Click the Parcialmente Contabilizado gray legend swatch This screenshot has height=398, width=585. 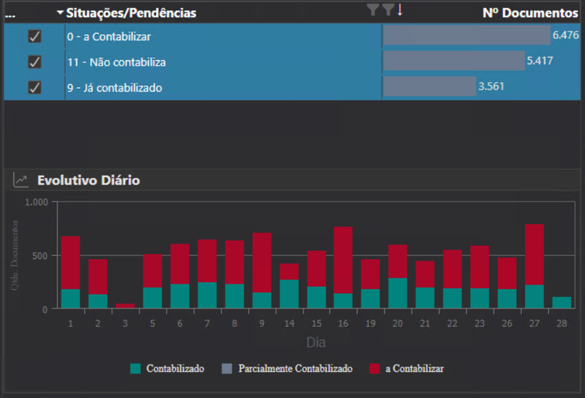227,369
